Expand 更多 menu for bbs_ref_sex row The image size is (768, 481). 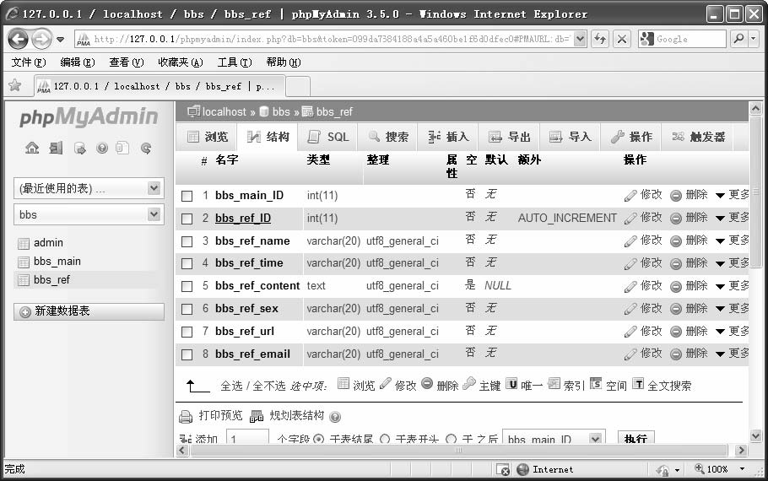732,309
